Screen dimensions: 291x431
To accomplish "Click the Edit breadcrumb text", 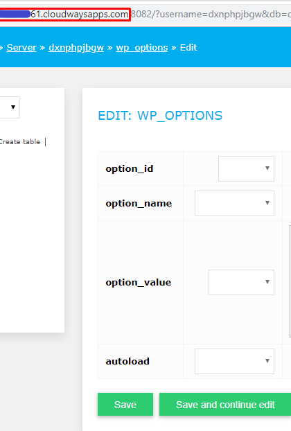I will [x=188, y=48].
